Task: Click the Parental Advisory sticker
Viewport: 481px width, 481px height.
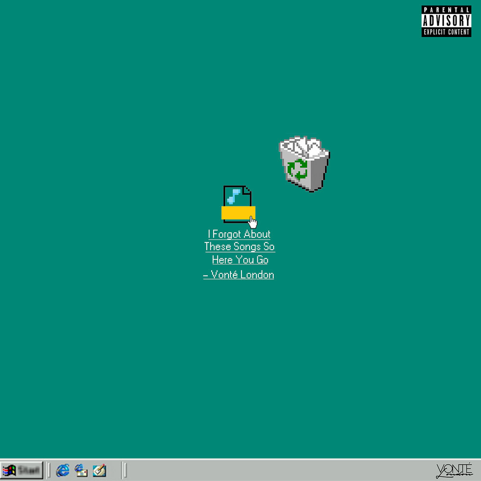Action: (x=446, y=21)
